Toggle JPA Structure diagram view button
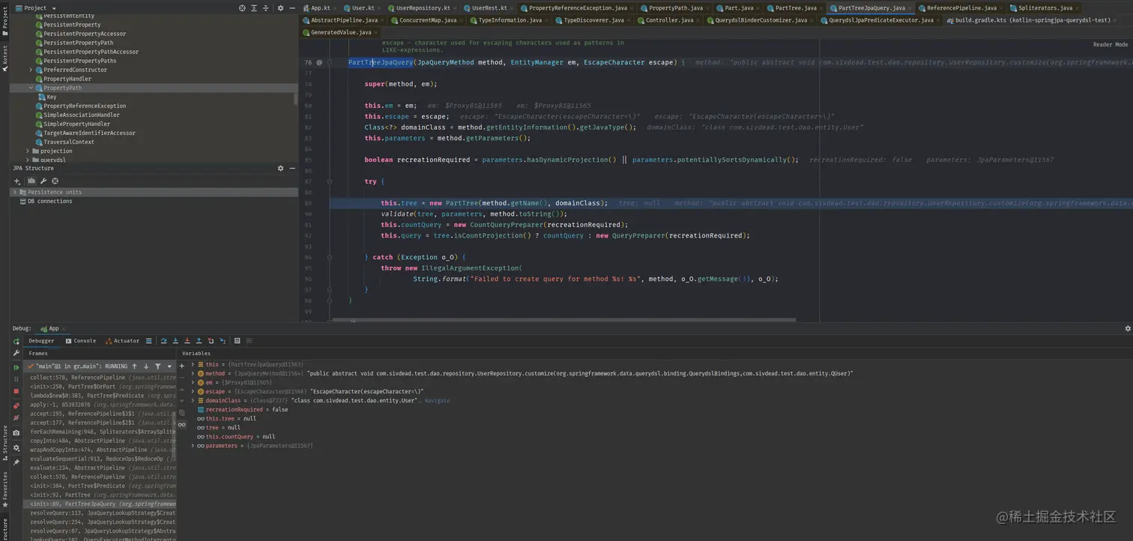 [31, 181]
